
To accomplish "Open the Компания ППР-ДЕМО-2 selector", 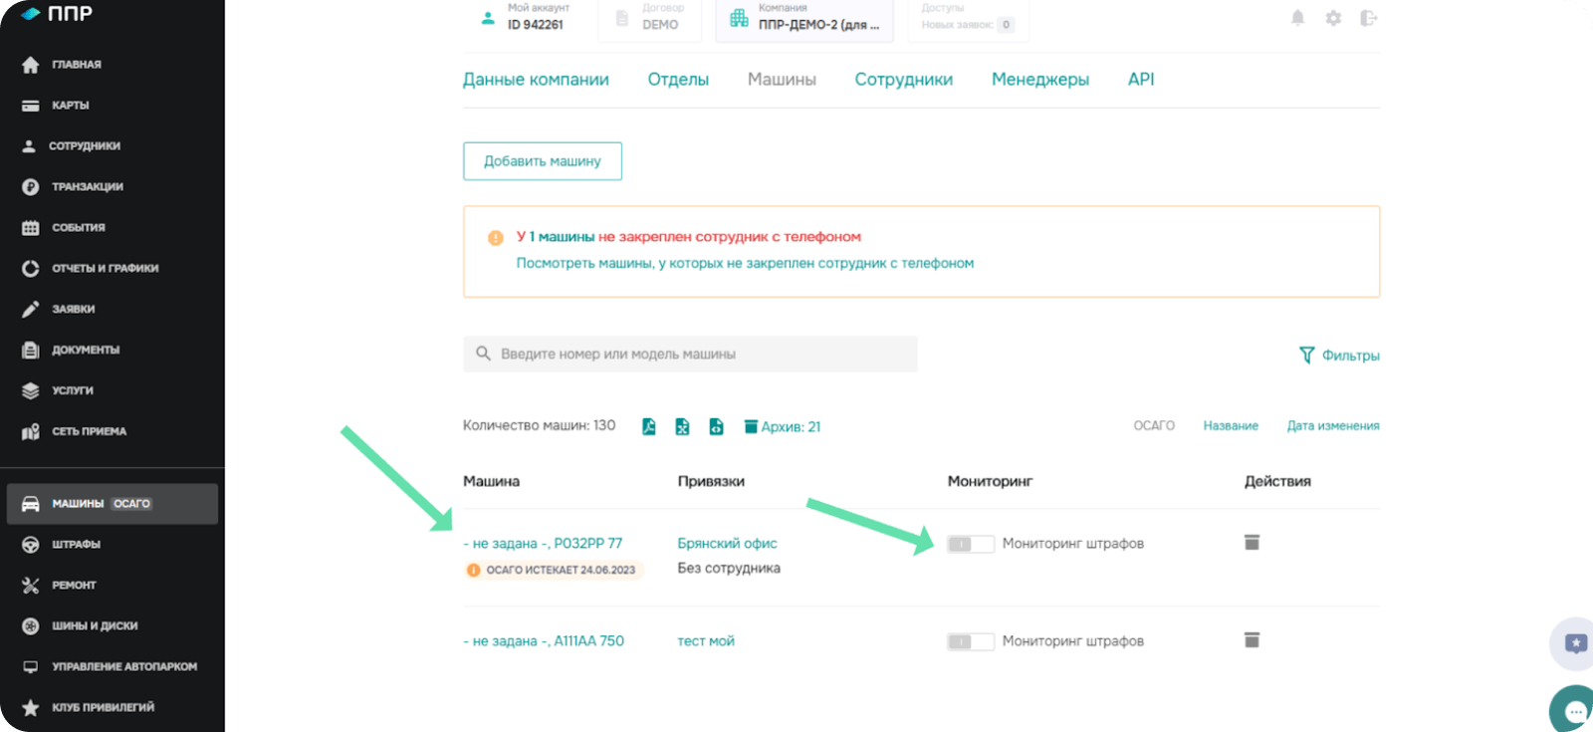I will coord(804,18).
